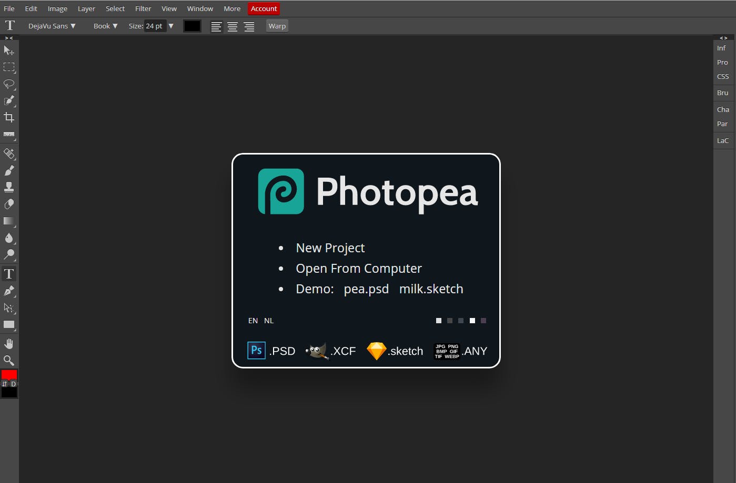Open the Bru (Brush) side panel
Screen dimensions: 736x483
point(724,93)
